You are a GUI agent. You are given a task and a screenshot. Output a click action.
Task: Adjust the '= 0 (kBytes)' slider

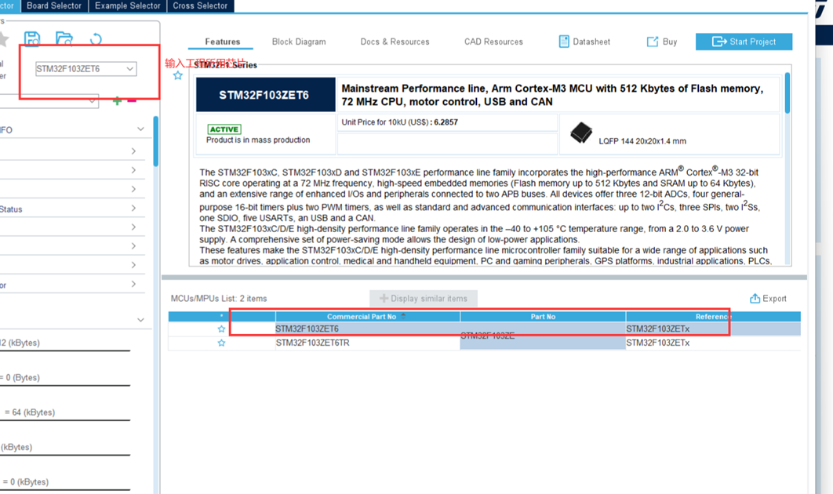click(x=65, y=489)
